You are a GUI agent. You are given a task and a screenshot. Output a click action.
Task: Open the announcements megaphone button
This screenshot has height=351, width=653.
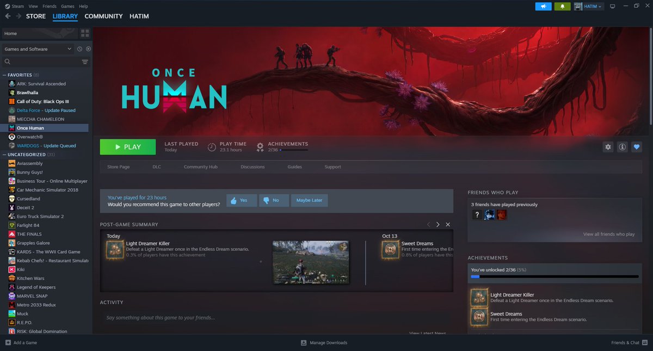click(x=543, y=7)
